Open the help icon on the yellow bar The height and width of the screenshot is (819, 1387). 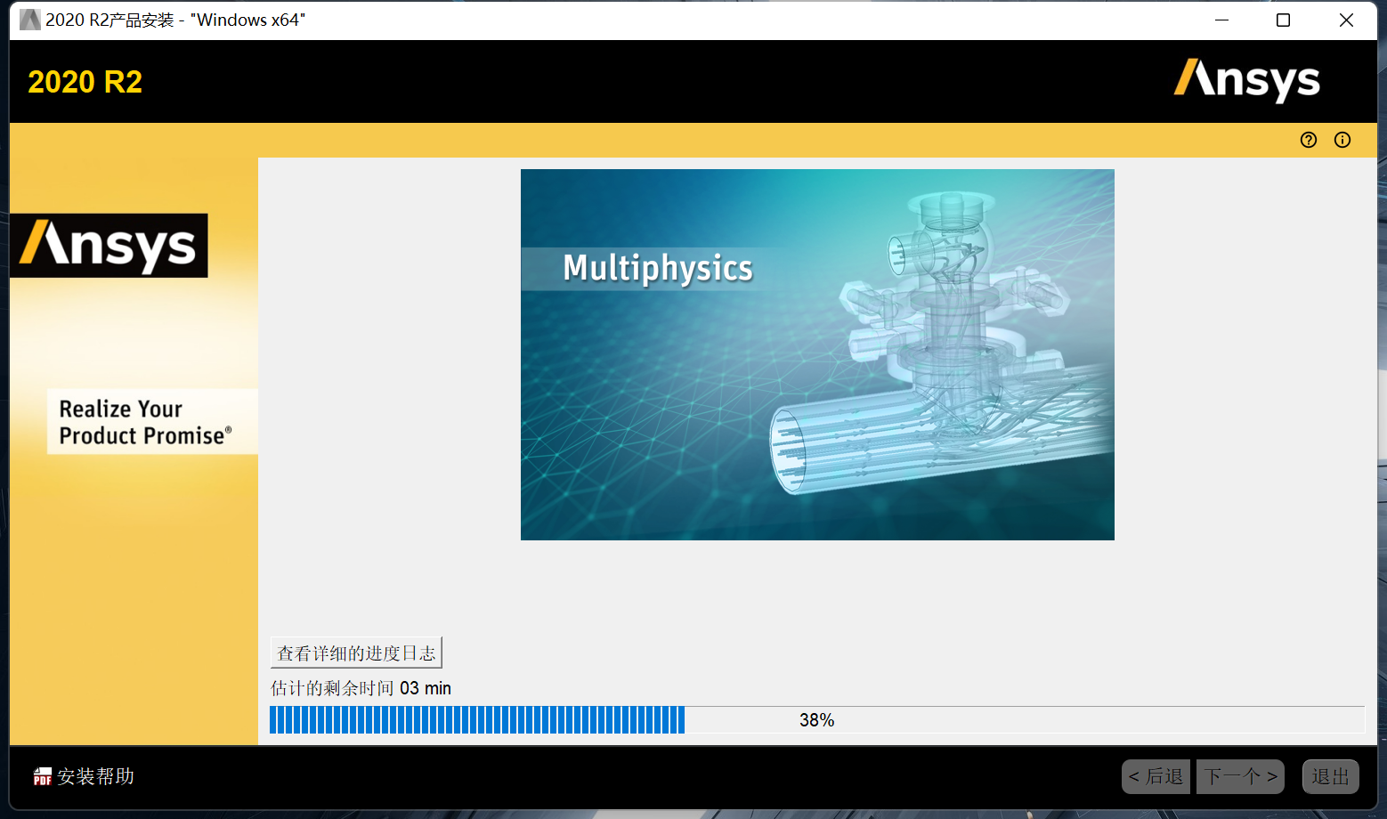[x=1308, y=139]
